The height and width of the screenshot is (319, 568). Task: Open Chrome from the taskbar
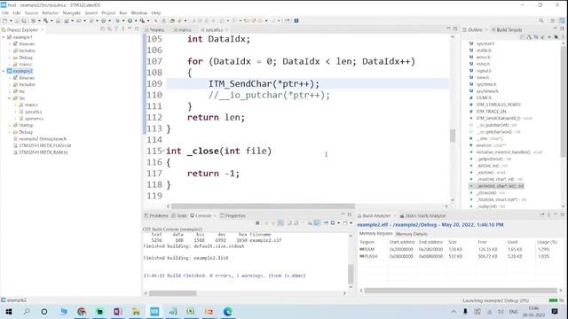coord(82,311)
